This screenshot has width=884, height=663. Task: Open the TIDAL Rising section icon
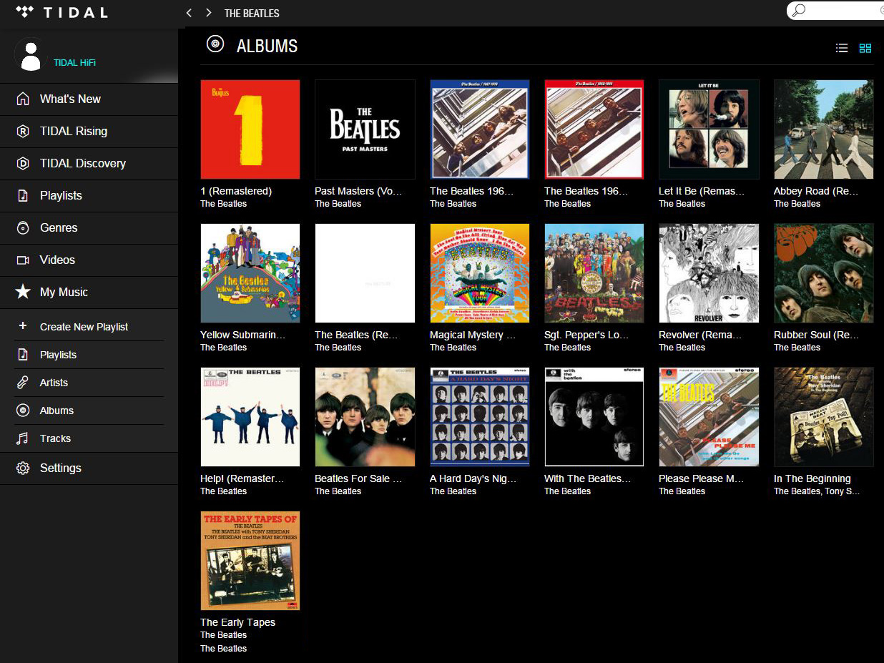(23, 131)
